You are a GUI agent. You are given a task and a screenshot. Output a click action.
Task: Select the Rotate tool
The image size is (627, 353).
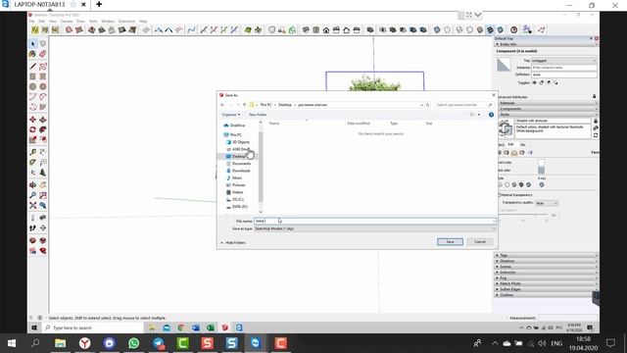[x=32, y=129]
